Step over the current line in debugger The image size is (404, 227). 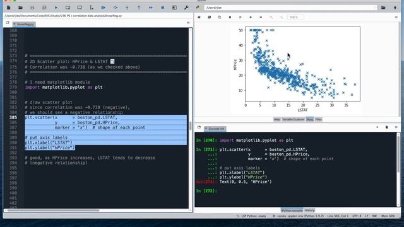pyautogui.click(x=115, y=8)
